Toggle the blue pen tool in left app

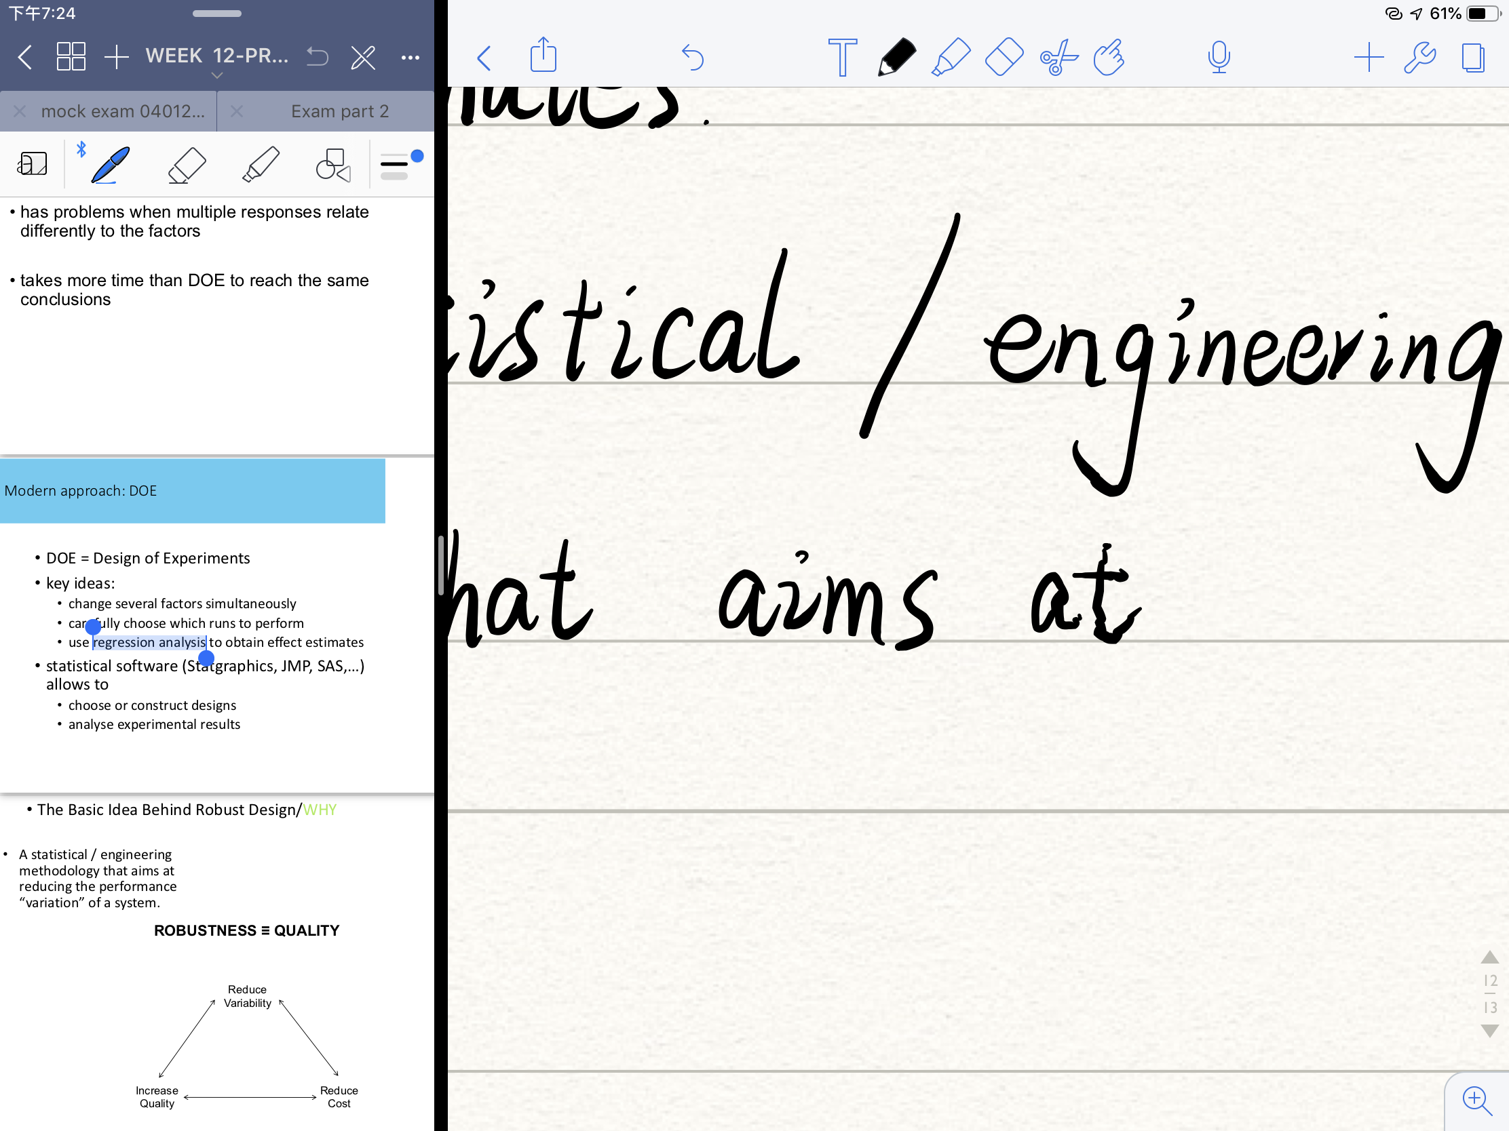click(x=111, y=165)
